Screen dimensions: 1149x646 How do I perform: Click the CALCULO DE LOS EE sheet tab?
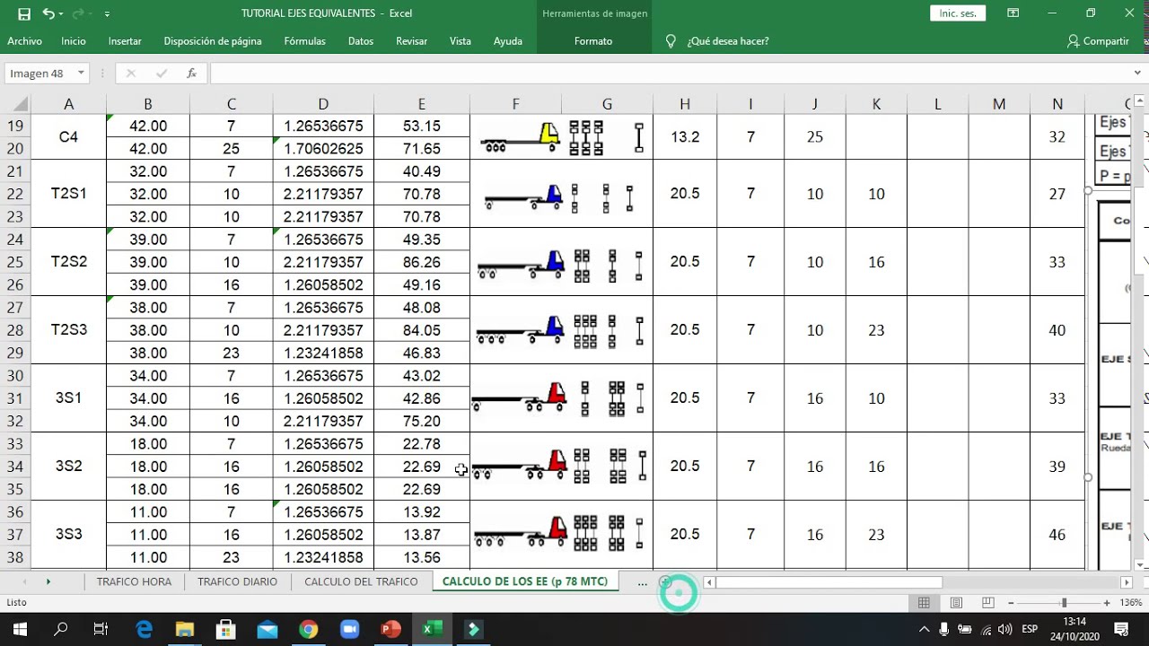[x=524, y=581]
